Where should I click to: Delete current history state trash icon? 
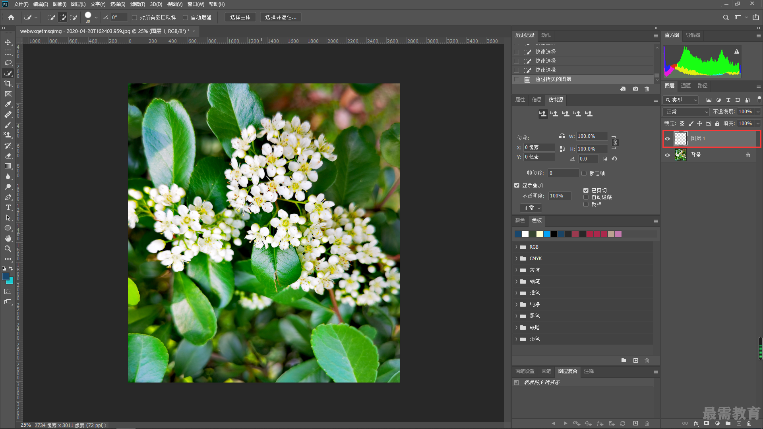click(647, 89)
